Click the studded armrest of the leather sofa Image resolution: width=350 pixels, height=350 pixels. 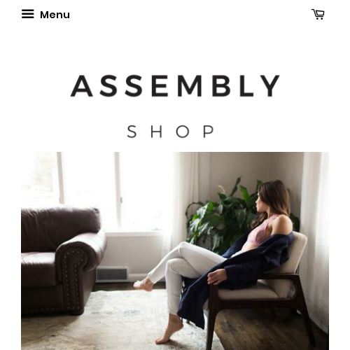[76, 275]
